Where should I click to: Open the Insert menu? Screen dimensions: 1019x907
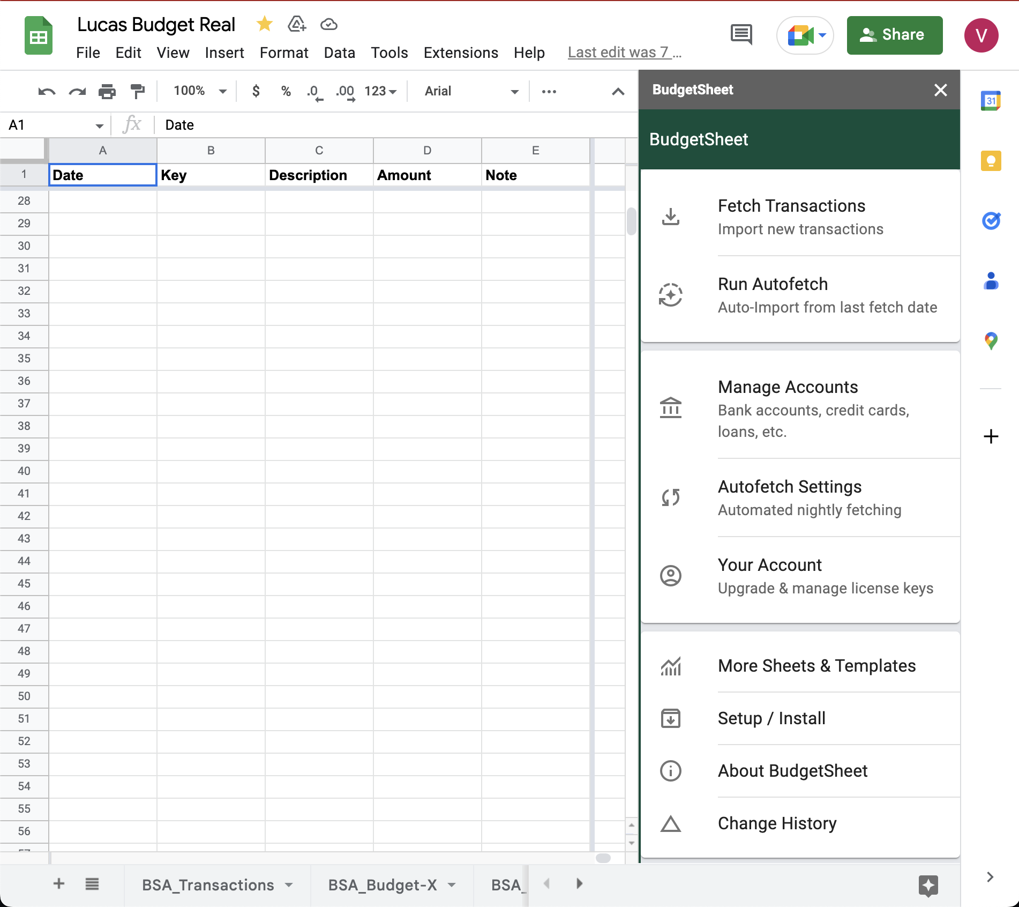[224, 53]
